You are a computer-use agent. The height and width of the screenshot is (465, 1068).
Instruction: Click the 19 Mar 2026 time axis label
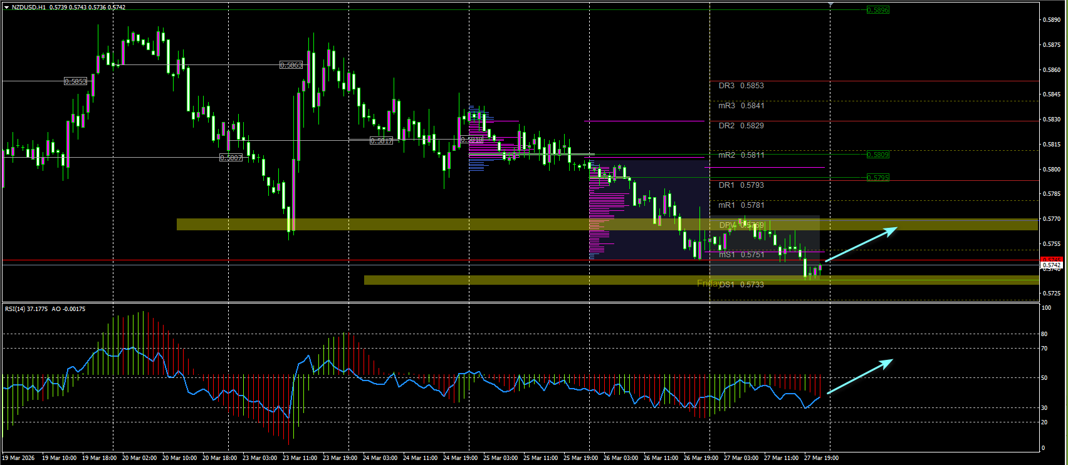[x=18, y=458]
